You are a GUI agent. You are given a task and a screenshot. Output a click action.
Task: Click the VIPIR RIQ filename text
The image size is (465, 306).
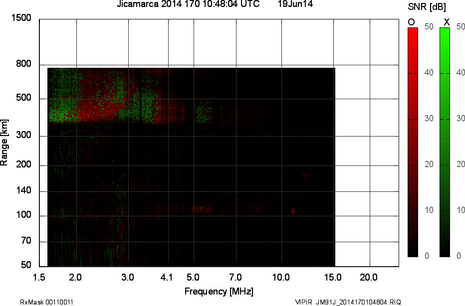click(348, 302)
